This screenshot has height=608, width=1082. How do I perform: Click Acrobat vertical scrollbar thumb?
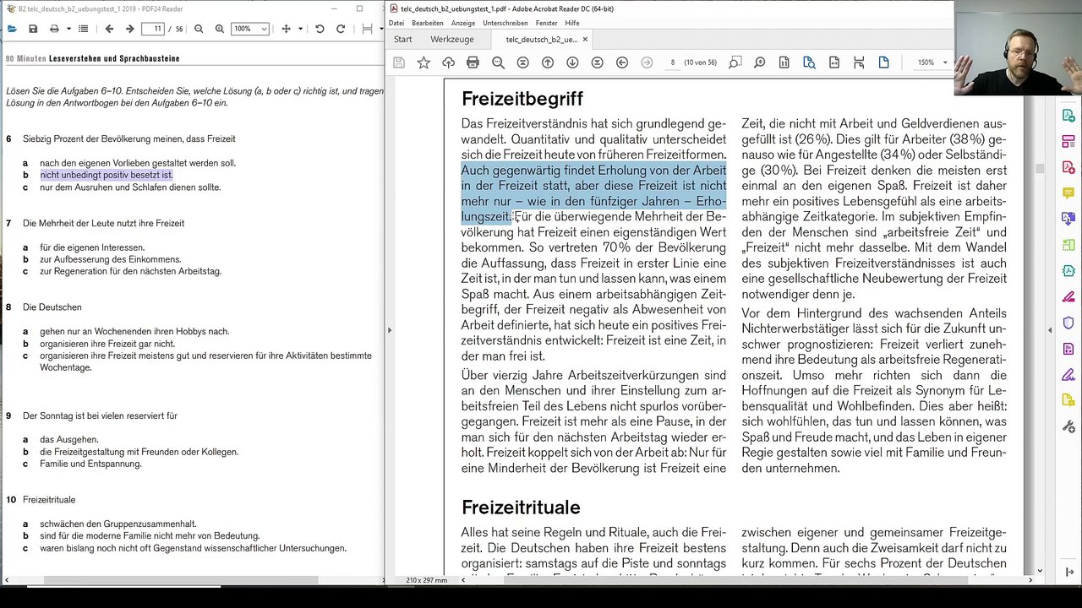pos(1040,168)
